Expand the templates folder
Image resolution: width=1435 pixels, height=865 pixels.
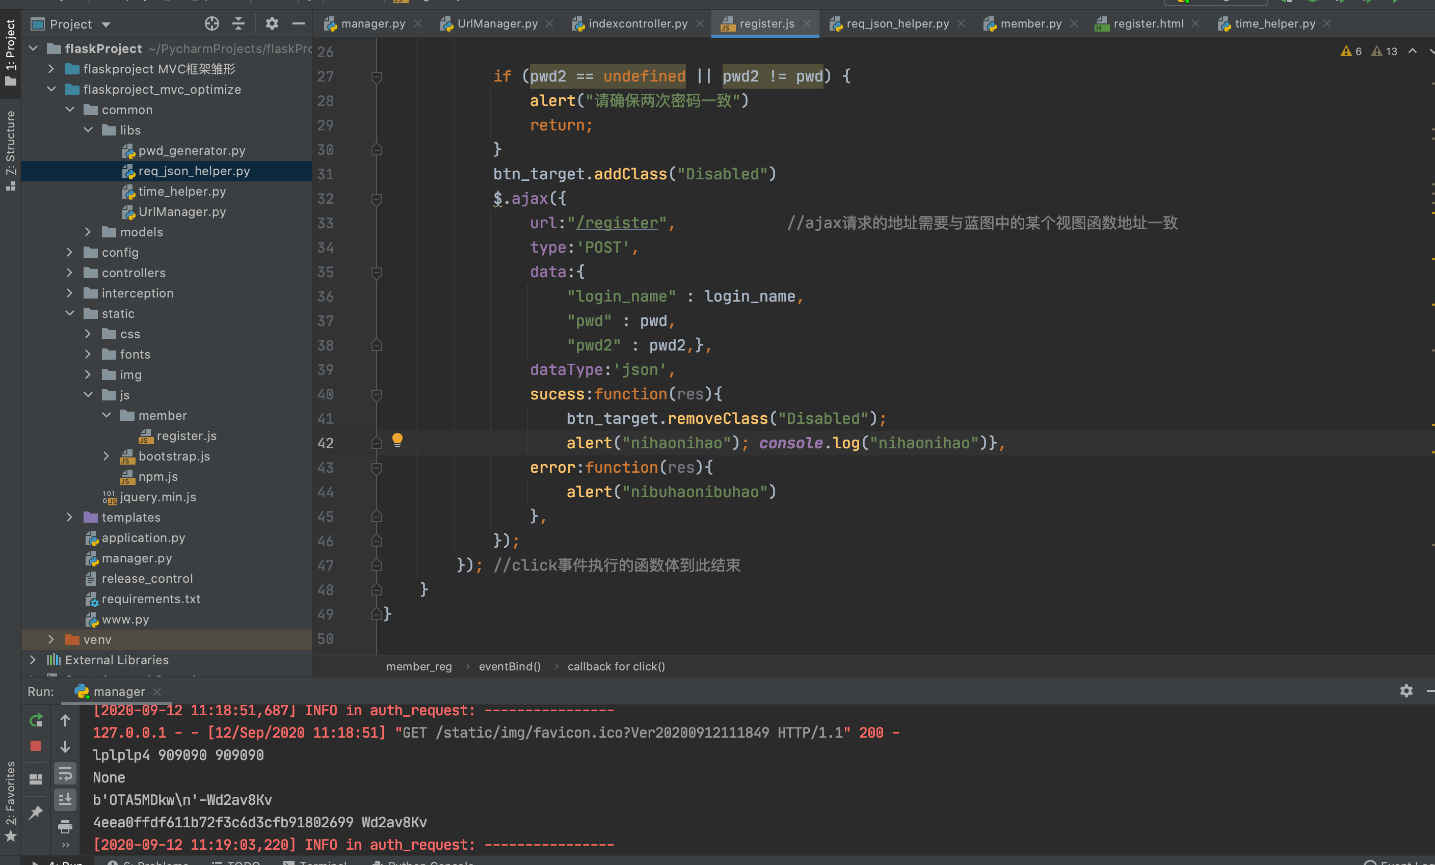70,517
